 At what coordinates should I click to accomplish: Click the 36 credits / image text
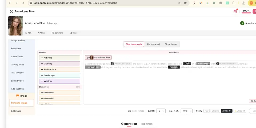pyautogui.click(x=136, y=111)
